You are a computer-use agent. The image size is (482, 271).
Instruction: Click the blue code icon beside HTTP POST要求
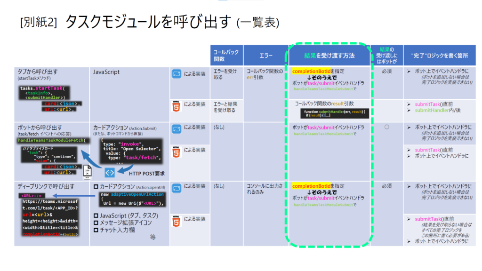click(x=110, y=173)
